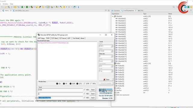Tick the DTR modem line checkbox
Screen dimensions: 193x108
pos(84,84)
